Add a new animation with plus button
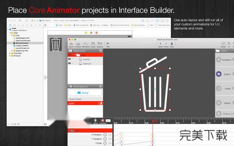 click(x=101, y=86)
